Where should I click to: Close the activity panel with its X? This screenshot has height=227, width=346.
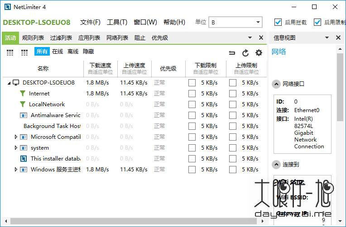(261, 38)
